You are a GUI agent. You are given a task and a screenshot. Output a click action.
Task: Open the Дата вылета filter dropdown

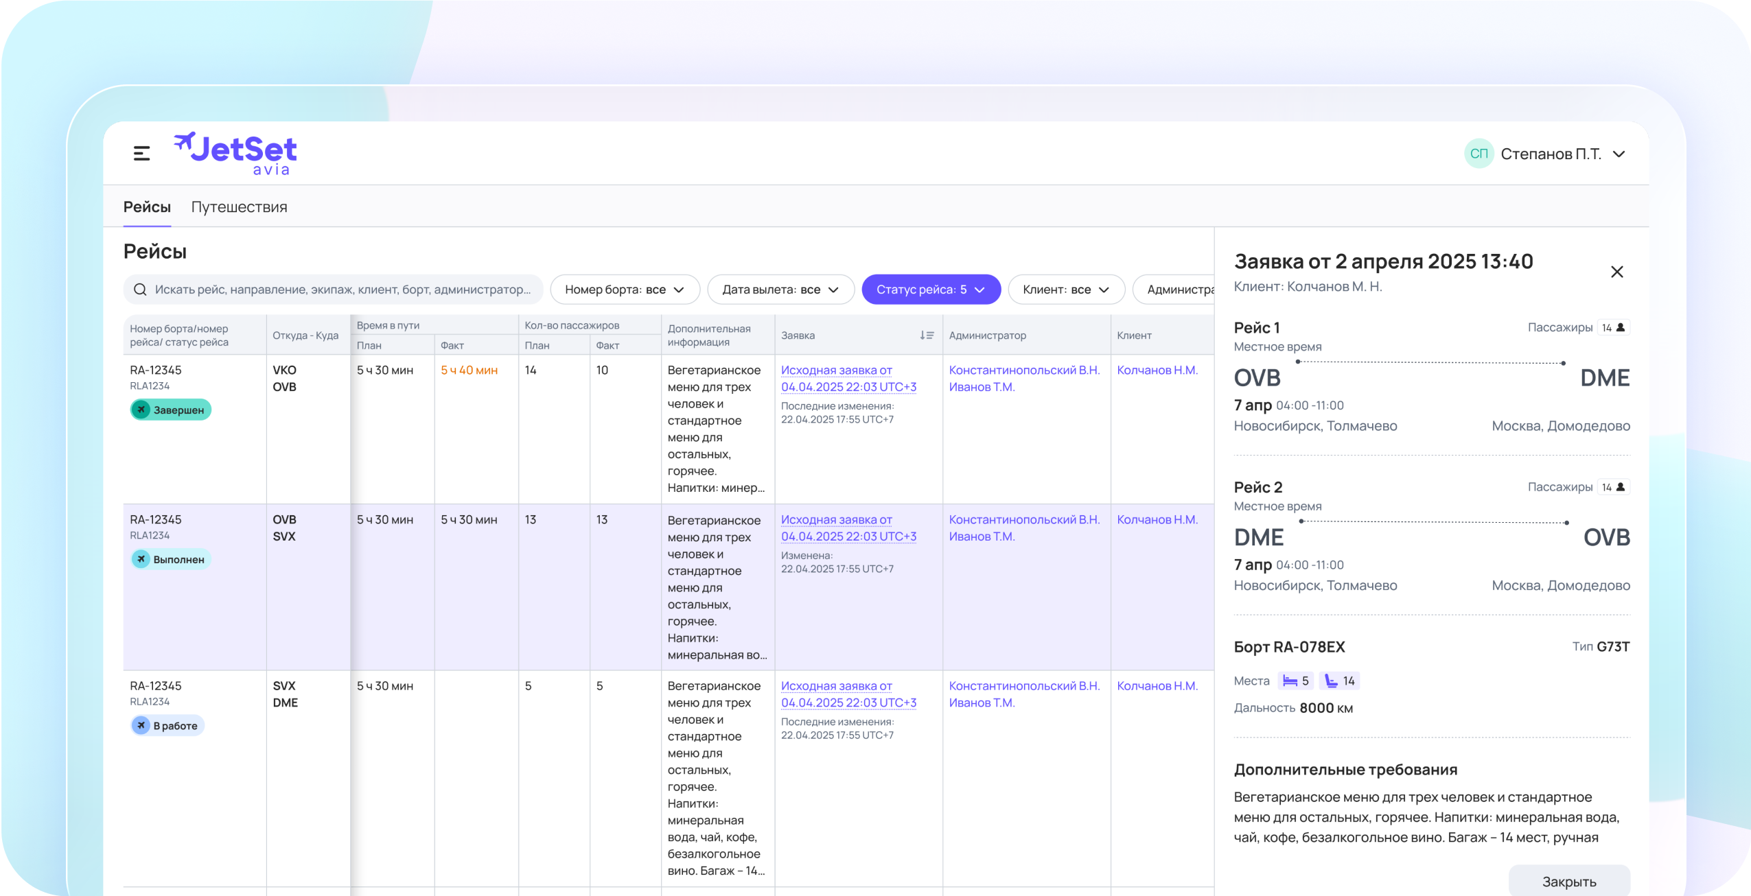click(780, 290)
